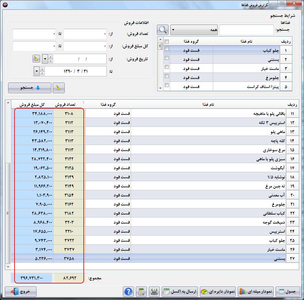Click the جستجو search button with the blue arrow
Screen dimensions: 304x300
(x=30, y=88)
